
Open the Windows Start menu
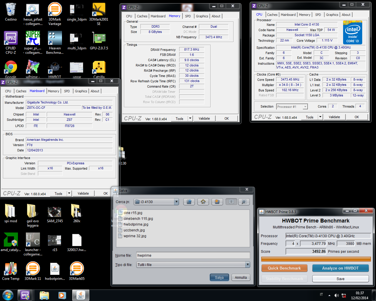pos(8,295)
